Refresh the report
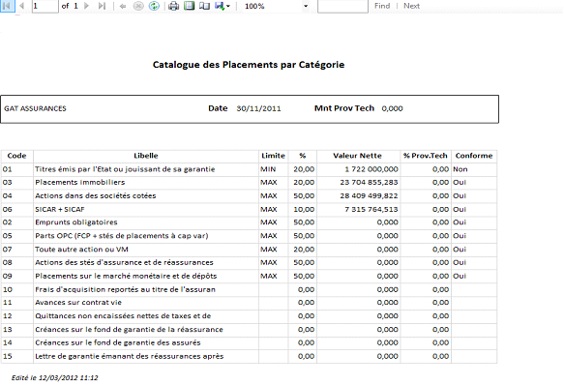The height and width of the screenshot is (385, 564). (x=154, y=6)
